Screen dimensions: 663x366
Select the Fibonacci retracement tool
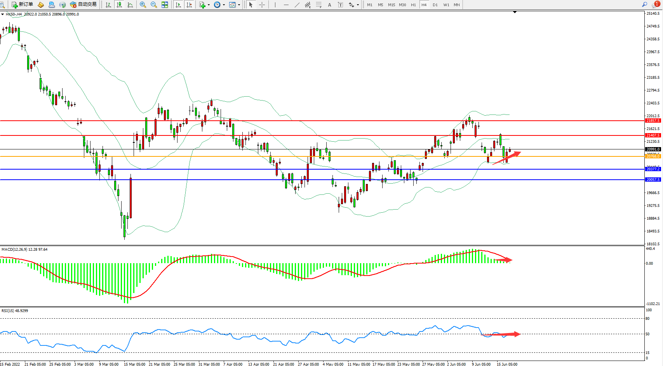click(318, 5)
